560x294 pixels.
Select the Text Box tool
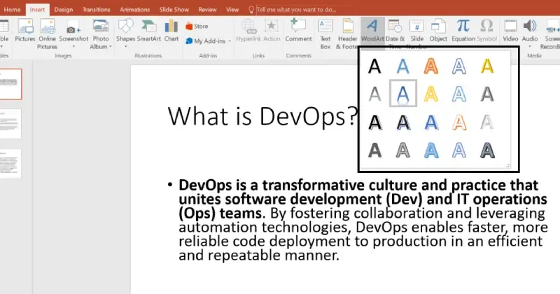click(x=325, y=34)
